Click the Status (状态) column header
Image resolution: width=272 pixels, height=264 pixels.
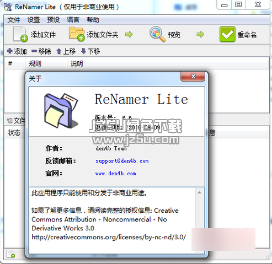coord(14,132)
